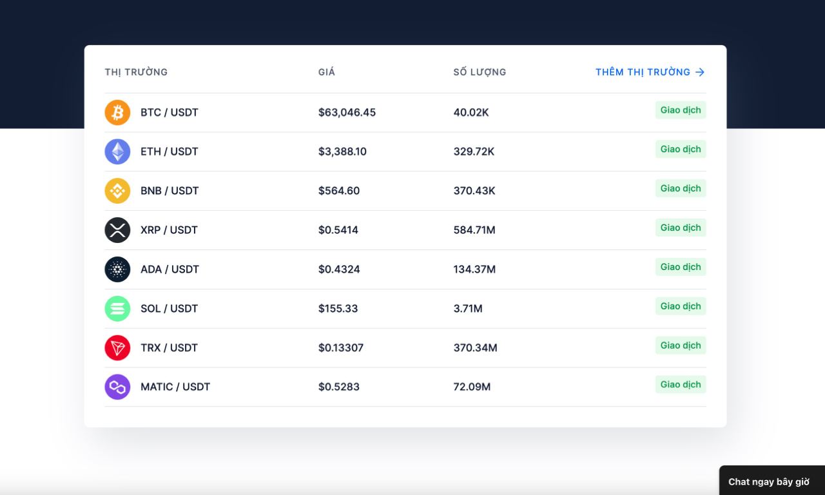Trade BNB / USDT via Giao dịch
Image resolution: width=825 pixels, height=495 pixels.
coord(681,188)
